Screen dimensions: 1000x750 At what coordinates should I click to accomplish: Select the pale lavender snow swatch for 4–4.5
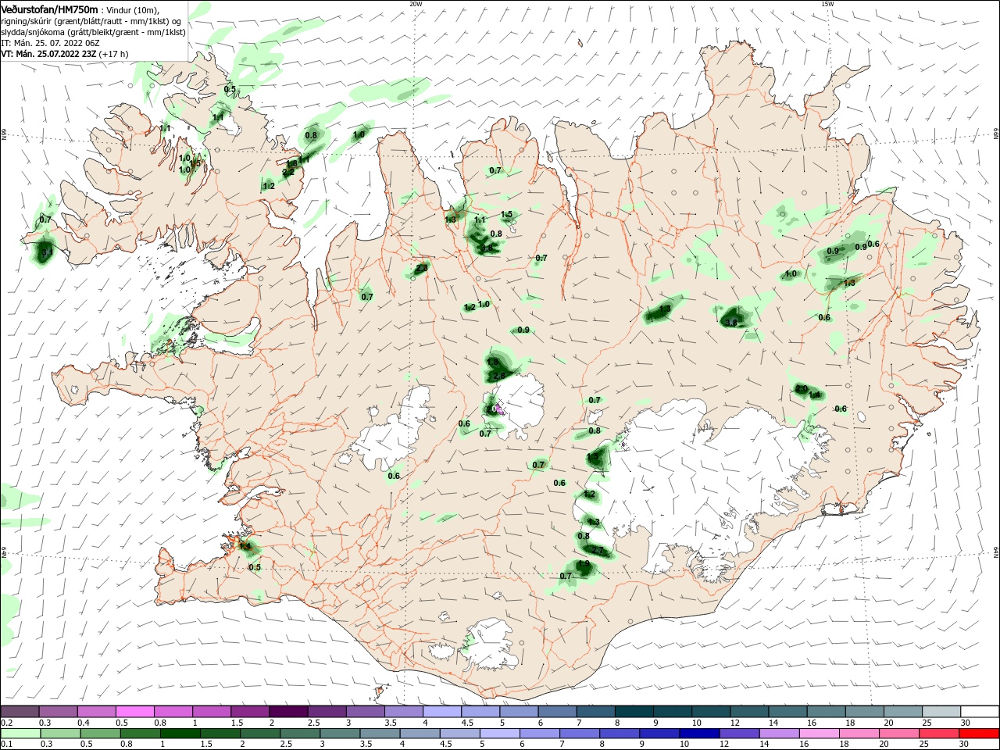442,712
